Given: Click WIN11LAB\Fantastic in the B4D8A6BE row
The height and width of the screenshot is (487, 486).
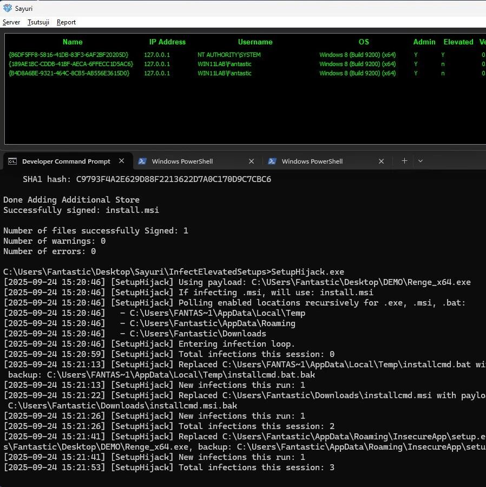Looking at the screenshot, I should pyautogui.click(x=225, y=73).
